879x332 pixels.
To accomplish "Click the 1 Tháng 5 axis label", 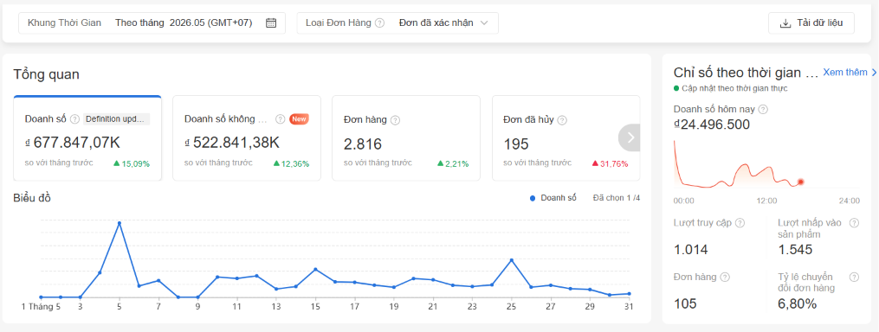I will click(41, 307).
